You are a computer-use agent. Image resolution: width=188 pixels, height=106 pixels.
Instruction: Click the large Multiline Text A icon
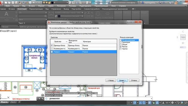click(x=6, y=14)
